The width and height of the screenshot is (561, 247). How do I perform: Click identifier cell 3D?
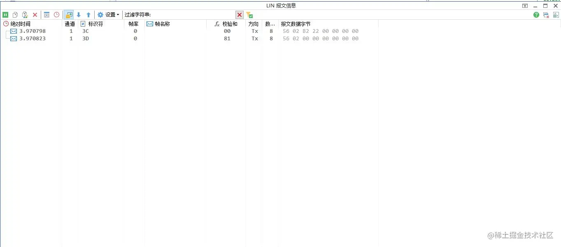[x=86, y=39]
